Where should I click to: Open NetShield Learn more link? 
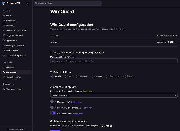88,91
